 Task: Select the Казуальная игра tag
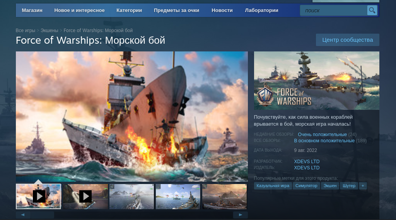click(x=273, y=186)
